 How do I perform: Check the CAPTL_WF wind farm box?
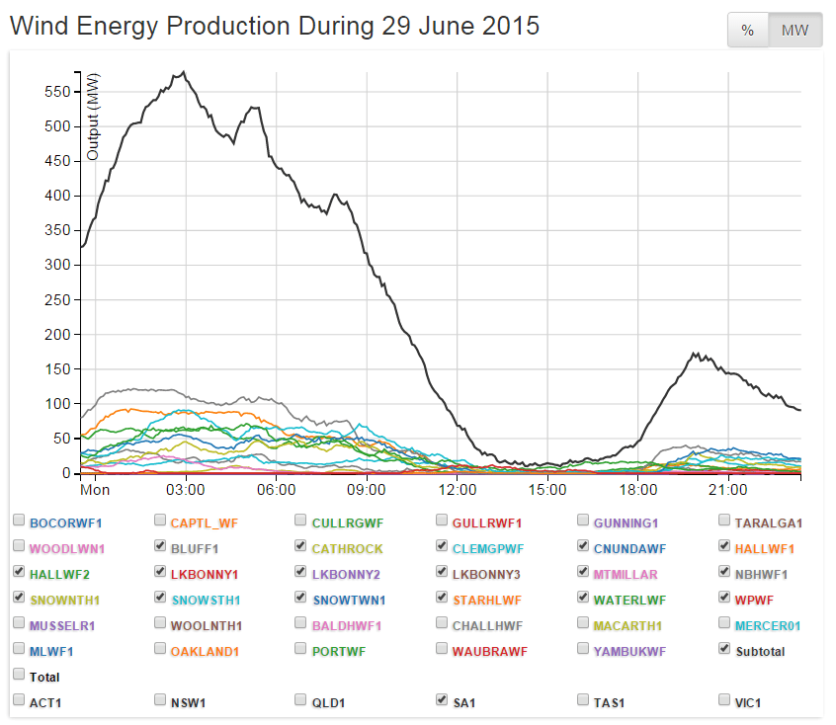(x=160, y=521)
